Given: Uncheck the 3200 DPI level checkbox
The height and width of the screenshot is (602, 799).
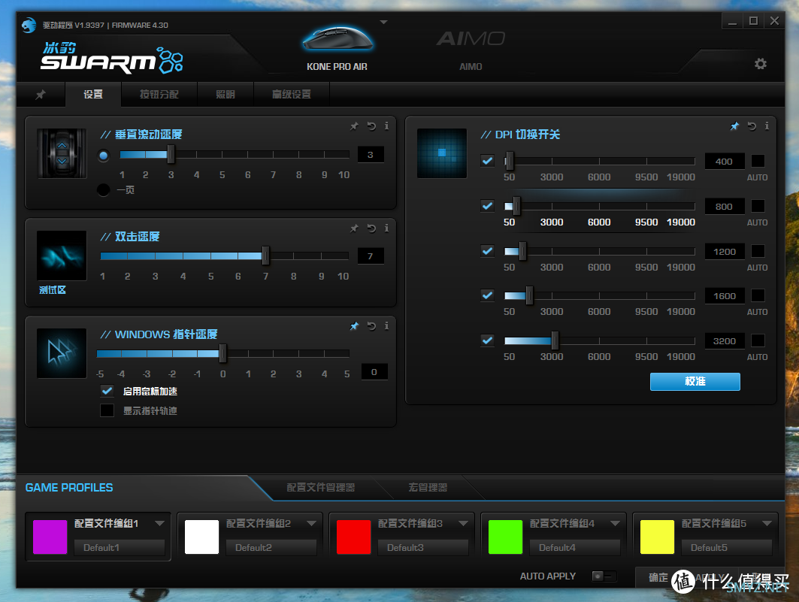Looking at the screenshot, I should click(x=488, y=340).
